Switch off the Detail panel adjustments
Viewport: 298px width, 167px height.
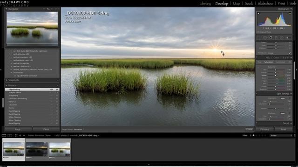(x=257, y=123)
